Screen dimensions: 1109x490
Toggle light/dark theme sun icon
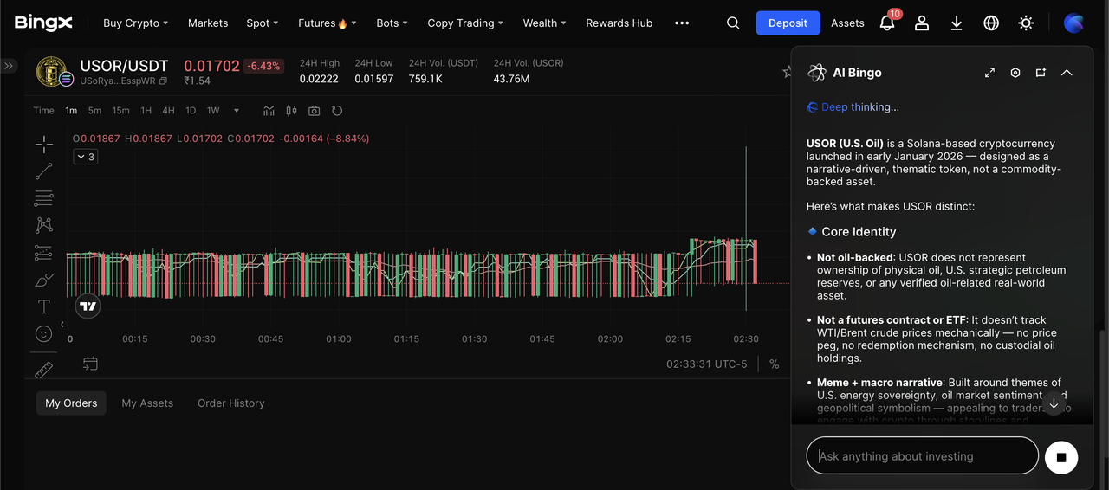tap(1026, 23)
